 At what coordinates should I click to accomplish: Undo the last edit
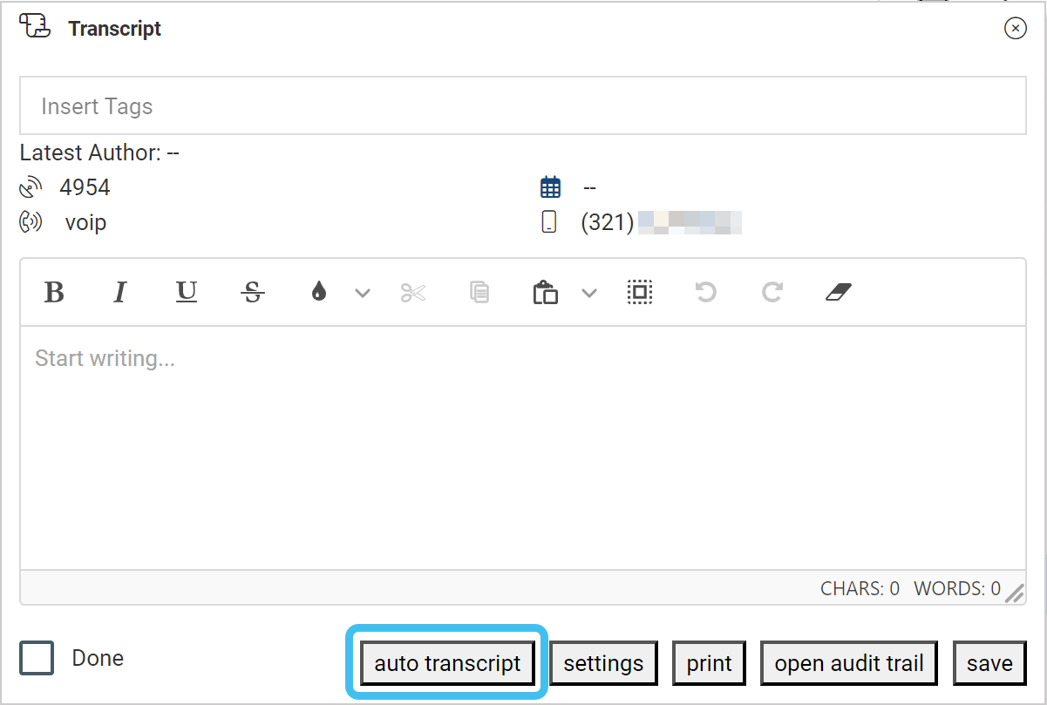click(705, 293)
